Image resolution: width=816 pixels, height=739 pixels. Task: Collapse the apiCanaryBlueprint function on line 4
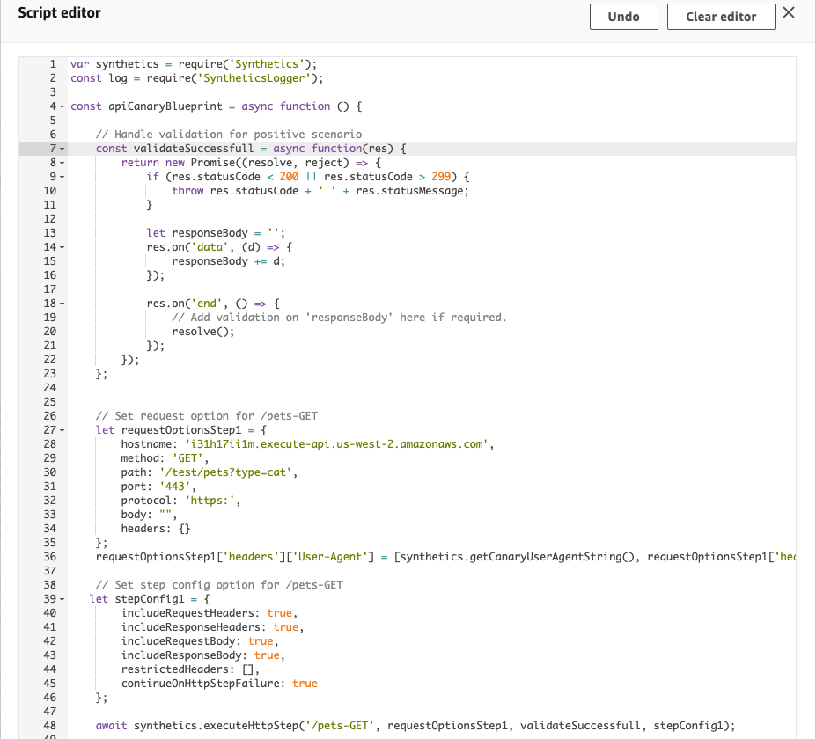tap(61, 106)
